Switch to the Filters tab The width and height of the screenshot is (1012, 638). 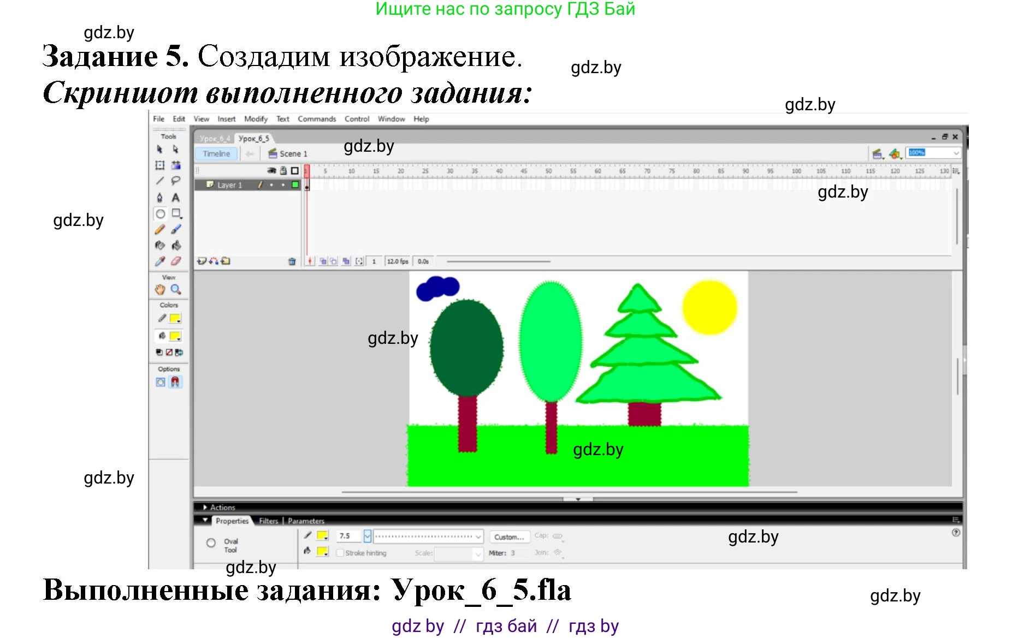point(268,521)
